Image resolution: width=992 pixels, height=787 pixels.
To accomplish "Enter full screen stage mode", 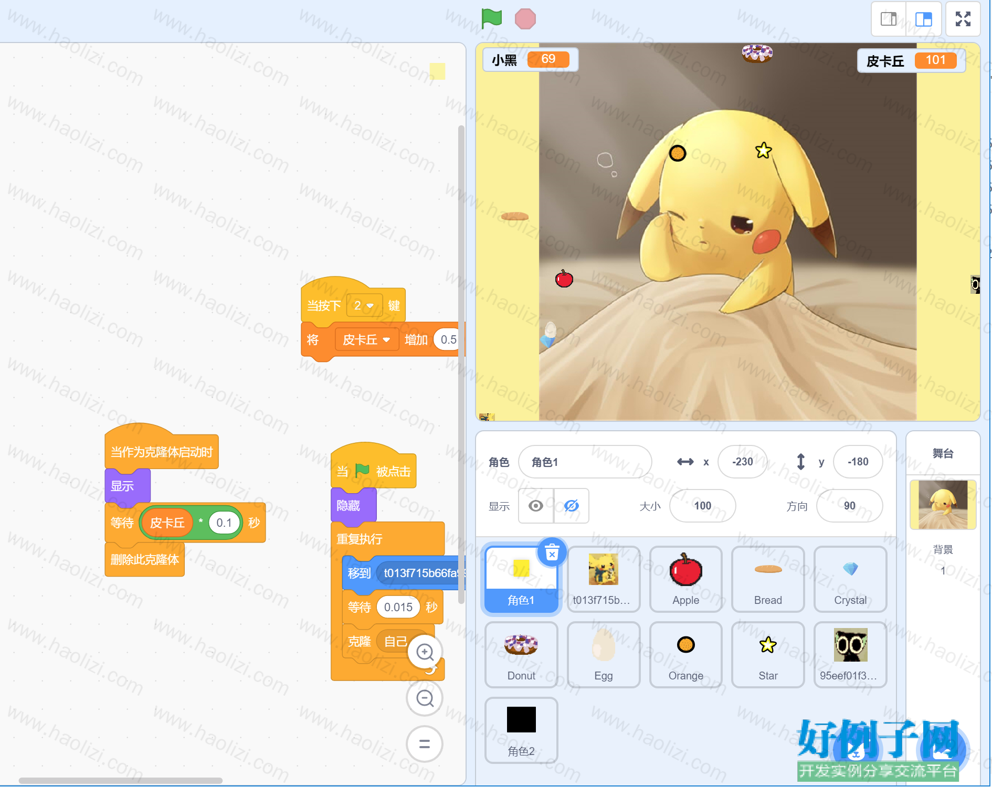I will (963, 19).
